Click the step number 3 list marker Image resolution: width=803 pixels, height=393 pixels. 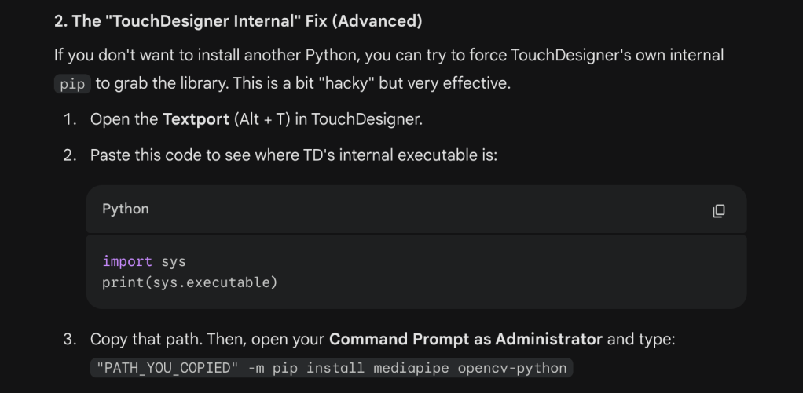pyautogui.click(x=70, y=340)
